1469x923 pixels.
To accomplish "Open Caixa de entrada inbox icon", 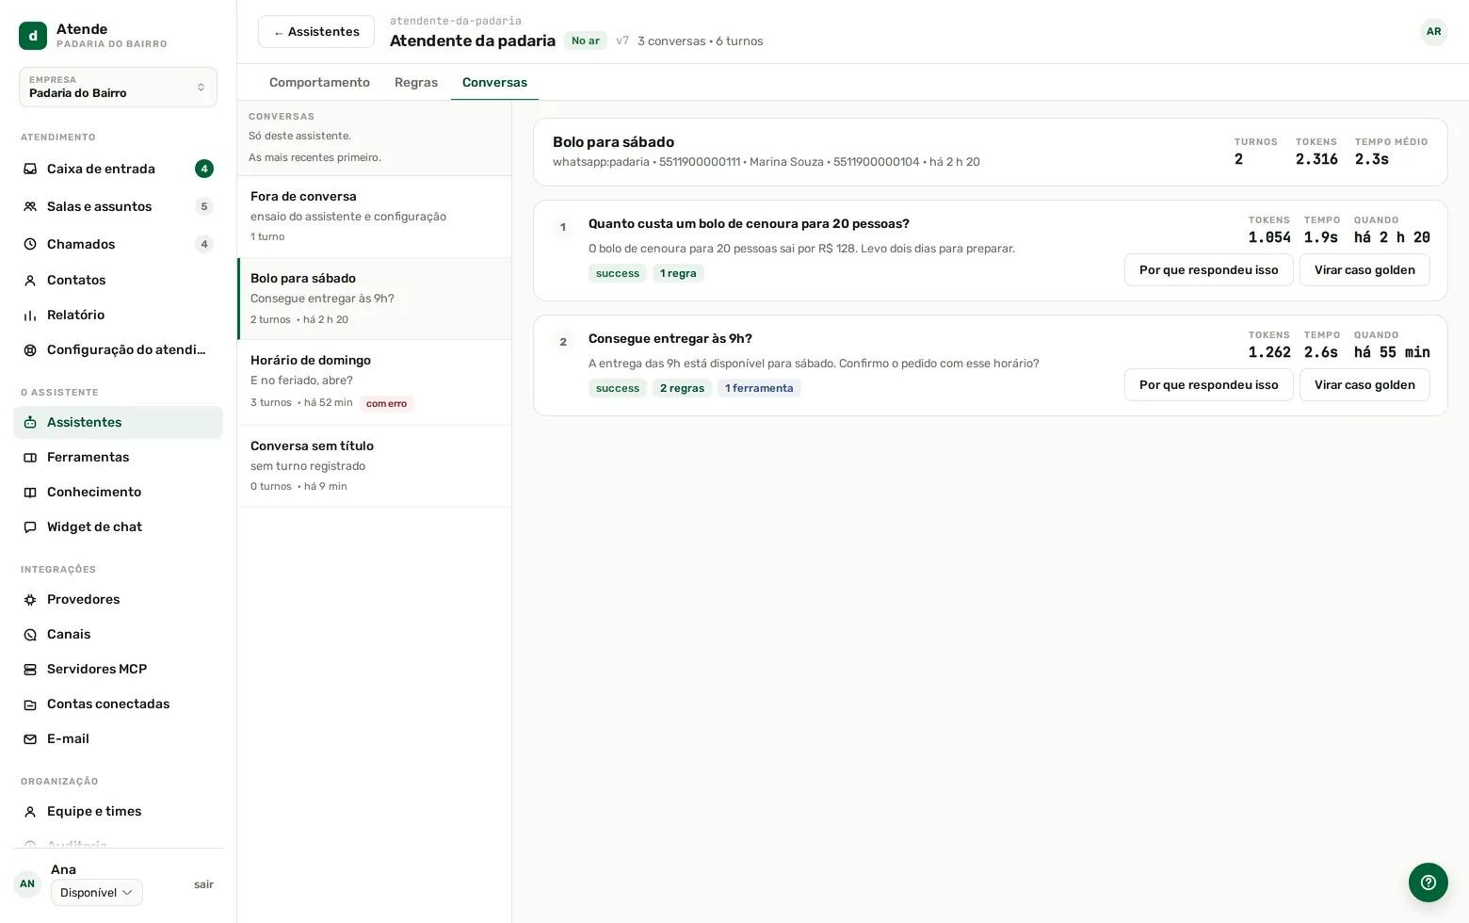I will click(x=30, y=169).
